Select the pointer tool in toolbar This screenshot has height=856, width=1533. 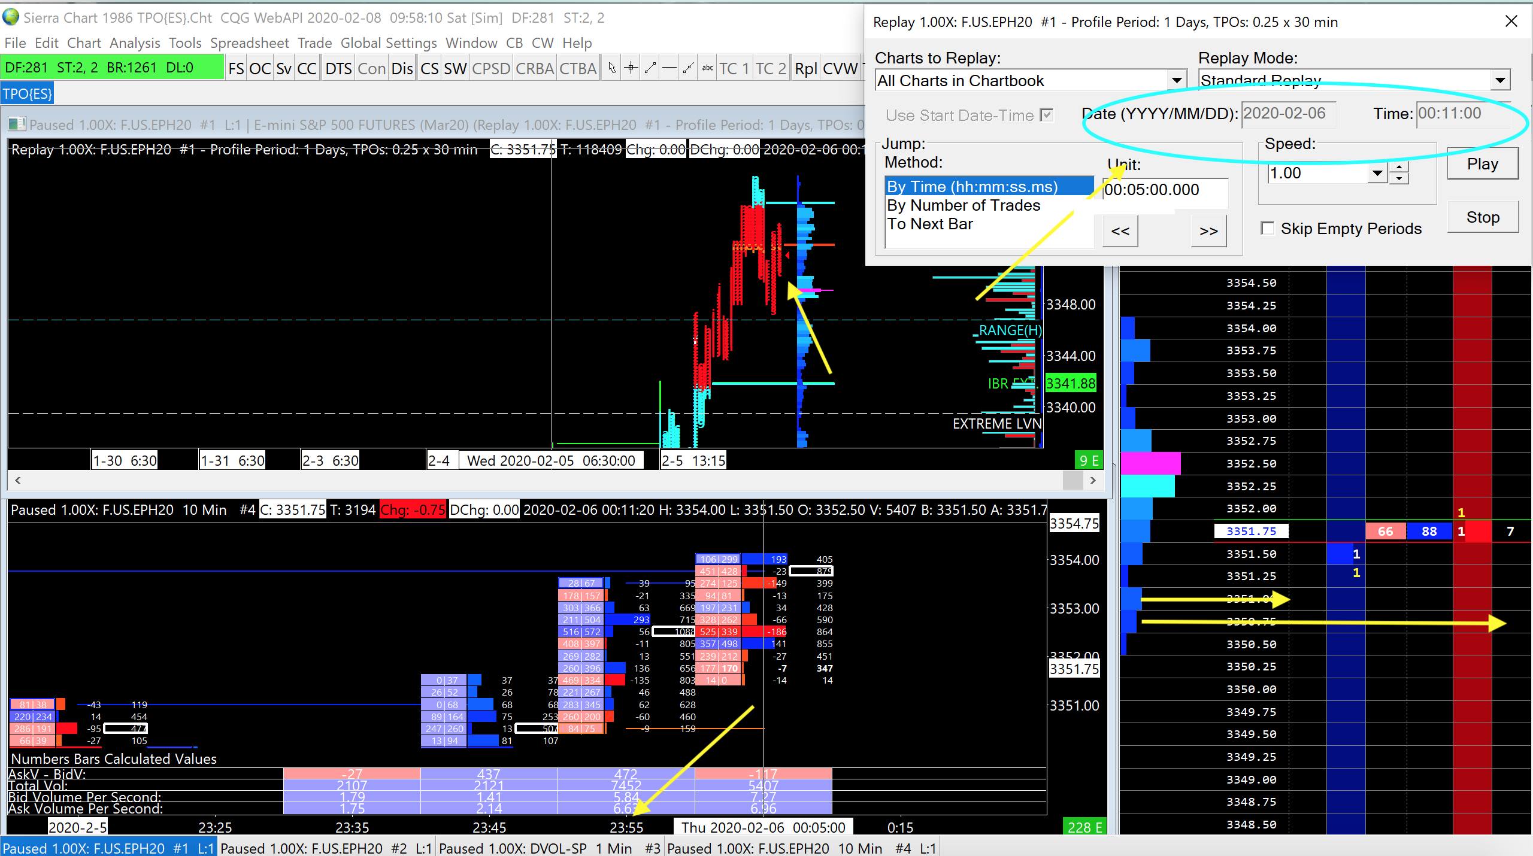pyautogui.click(x=611, y=68)
